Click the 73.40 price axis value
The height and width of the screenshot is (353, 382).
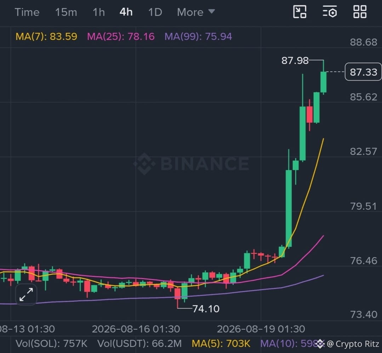(x=364, y=314)
